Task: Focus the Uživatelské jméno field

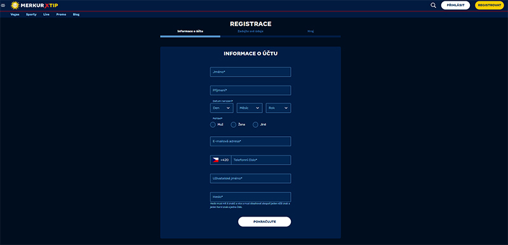Action: click(250, 179)
